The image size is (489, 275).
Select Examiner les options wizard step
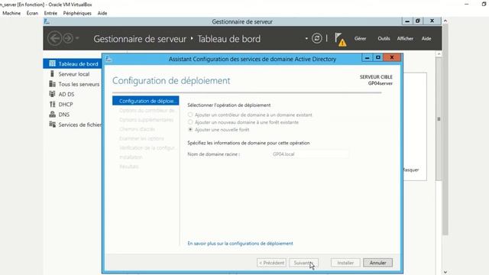tap(141, 138)
